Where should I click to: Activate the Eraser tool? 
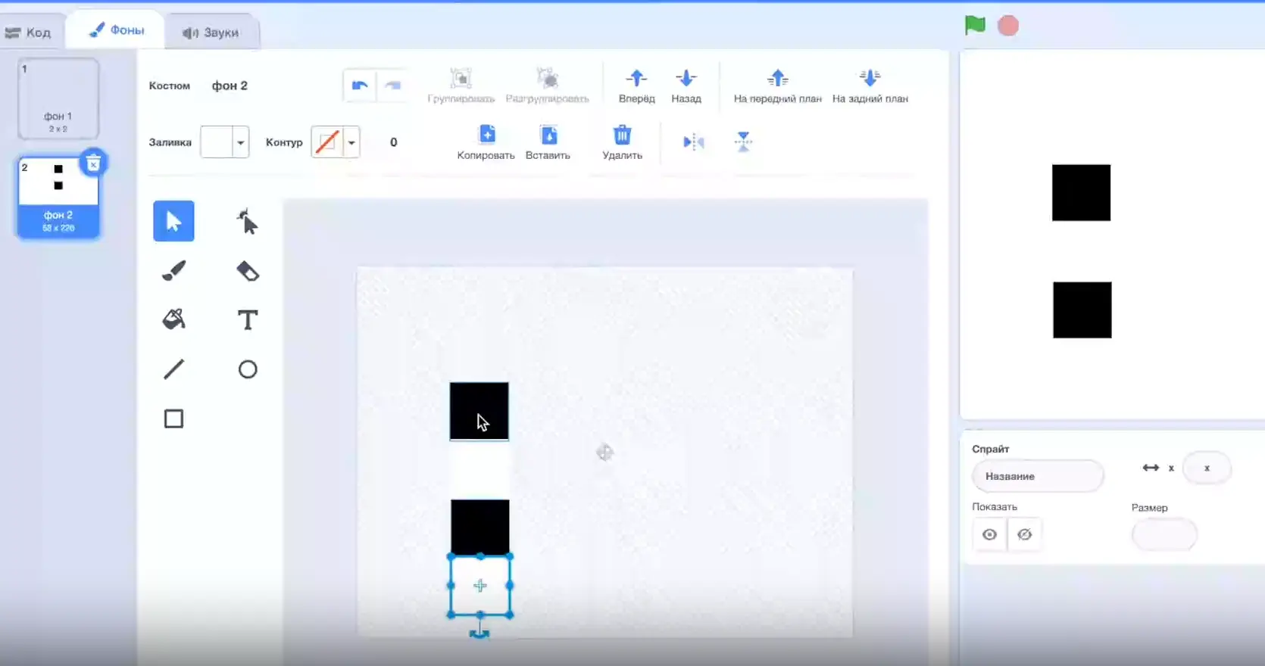(x=247, y=271)
